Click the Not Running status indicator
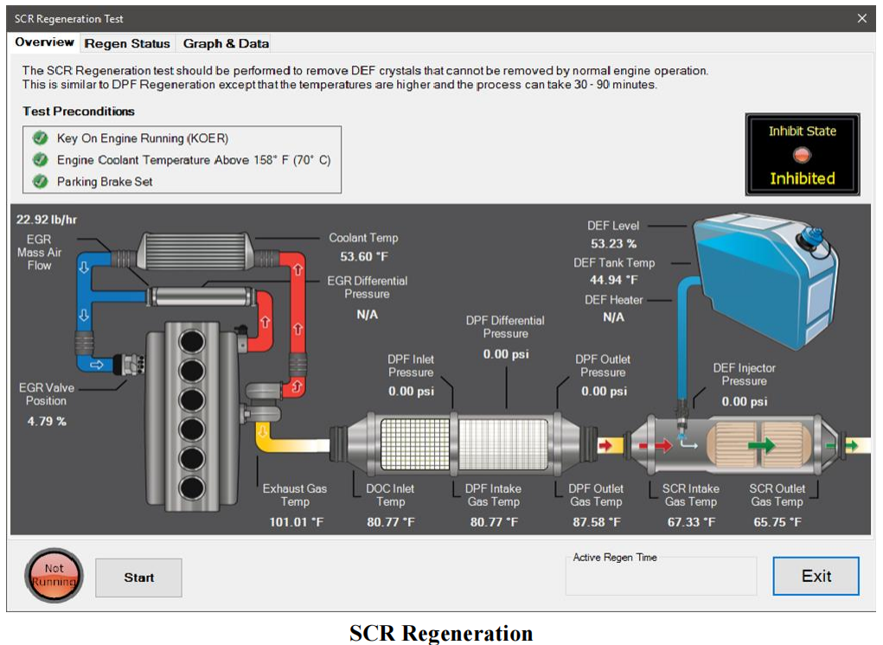The image size is (883, 645). pyautogui.click(x=54, y=576)
